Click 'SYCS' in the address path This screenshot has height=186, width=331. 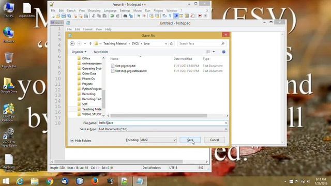point(135,43)
